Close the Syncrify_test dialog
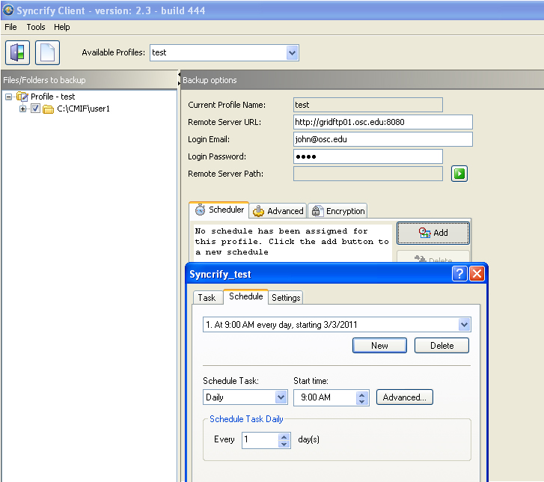This screenshot has height=482, width=544. pyautogui.click(x=477, y=274)
